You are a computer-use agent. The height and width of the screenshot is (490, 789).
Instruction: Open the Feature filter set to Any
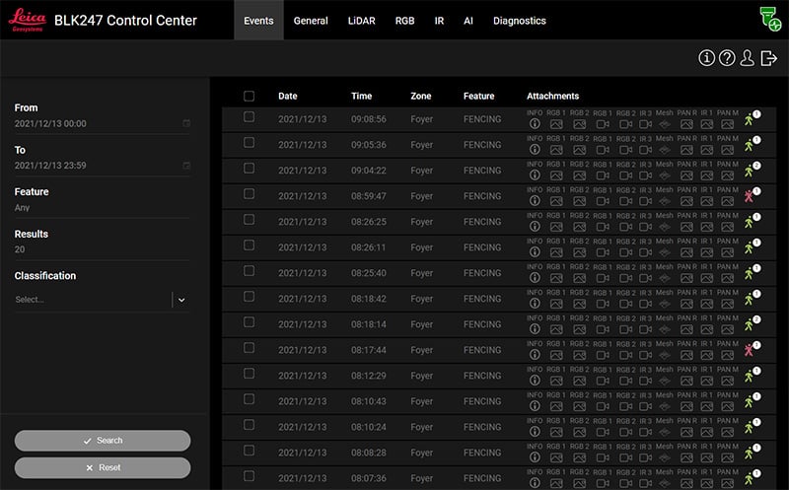103,208
